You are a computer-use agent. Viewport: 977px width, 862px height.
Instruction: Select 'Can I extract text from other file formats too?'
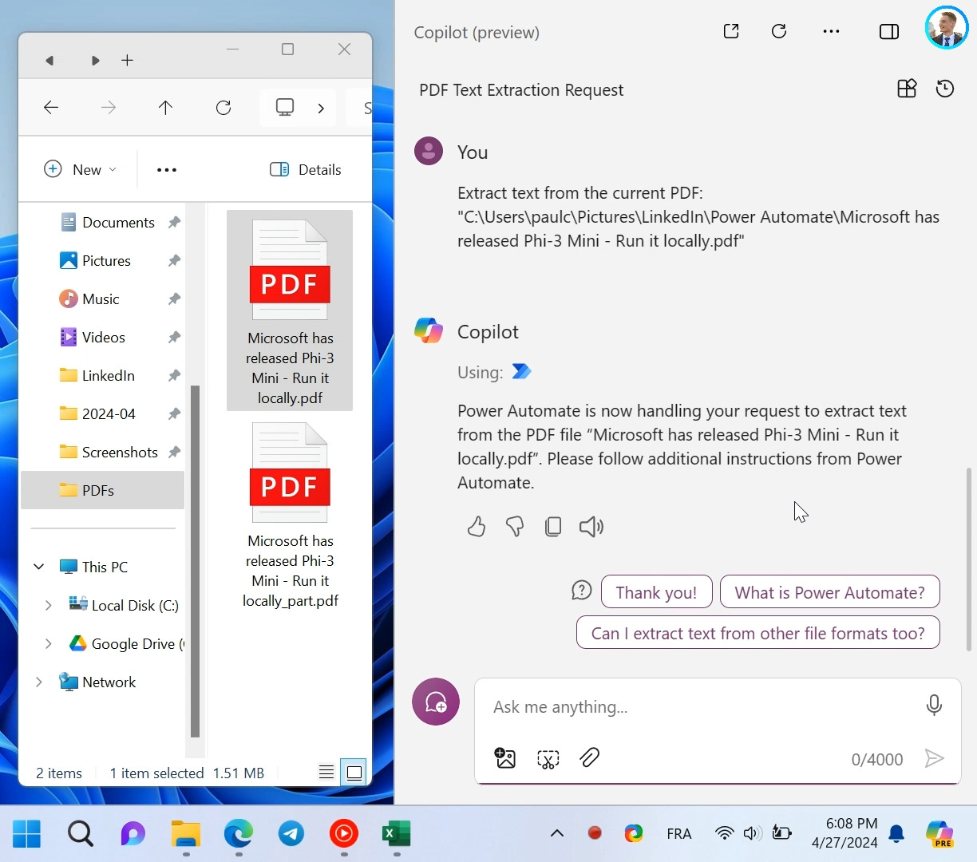click(x=757, y=633)
